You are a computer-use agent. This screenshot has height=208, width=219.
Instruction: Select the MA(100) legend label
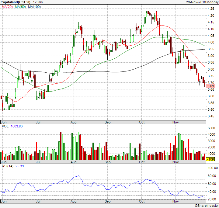coord(34,7)
